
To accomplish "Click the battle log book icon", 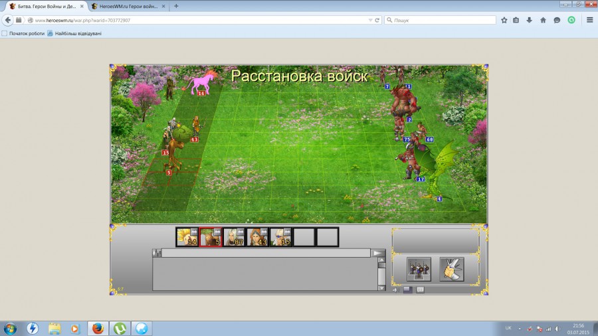I will pyautogui.click(x=420, y=290).
